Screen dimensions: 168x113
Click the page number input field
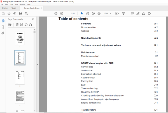point(68,13)
